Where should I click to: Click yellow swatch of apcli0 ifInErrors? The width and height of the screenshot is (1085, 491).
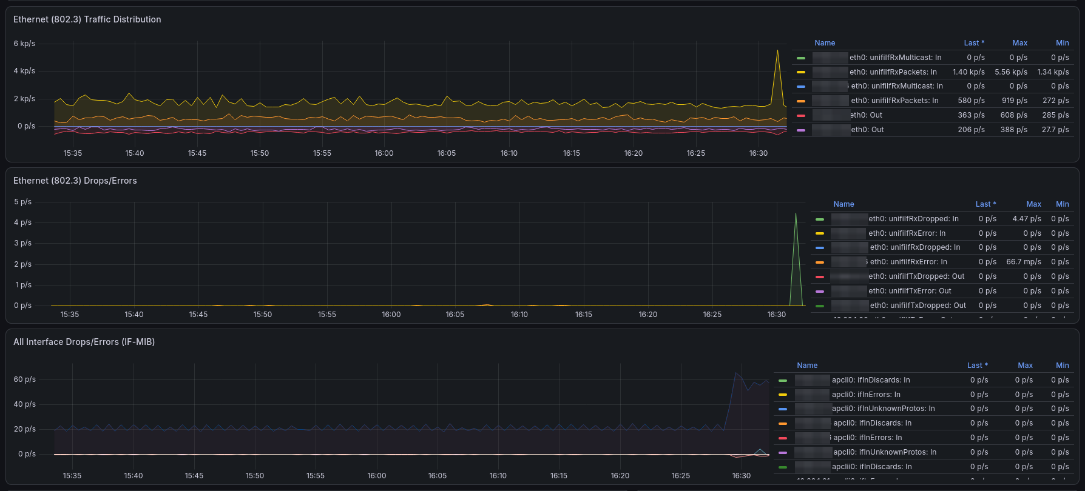783,395
